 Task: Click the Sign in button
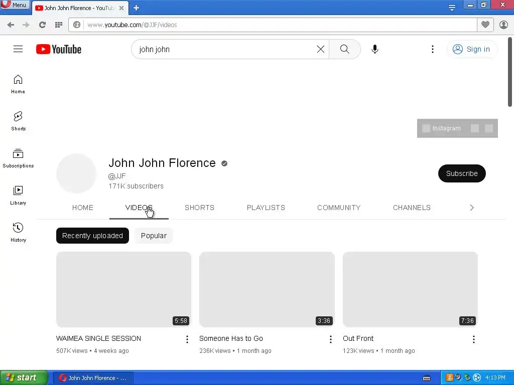pos(472,49)
